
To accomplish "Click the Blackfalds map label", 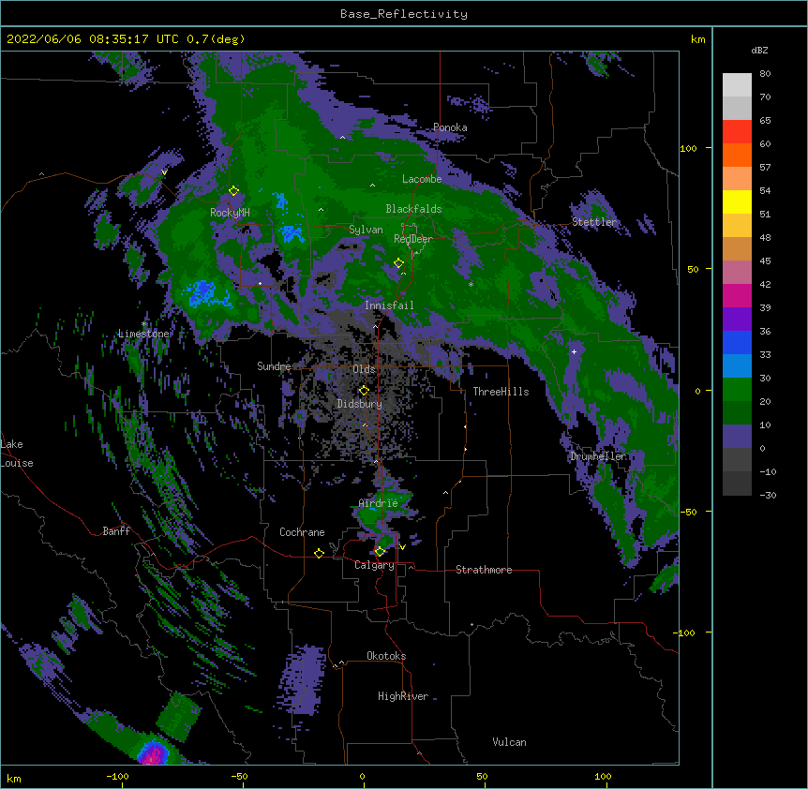I will 413,209.
